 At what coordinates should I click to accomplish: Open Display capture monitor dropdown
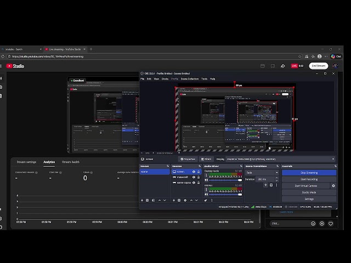pos(281,159)
